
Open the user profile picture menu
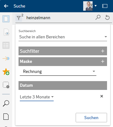[88, 6]
